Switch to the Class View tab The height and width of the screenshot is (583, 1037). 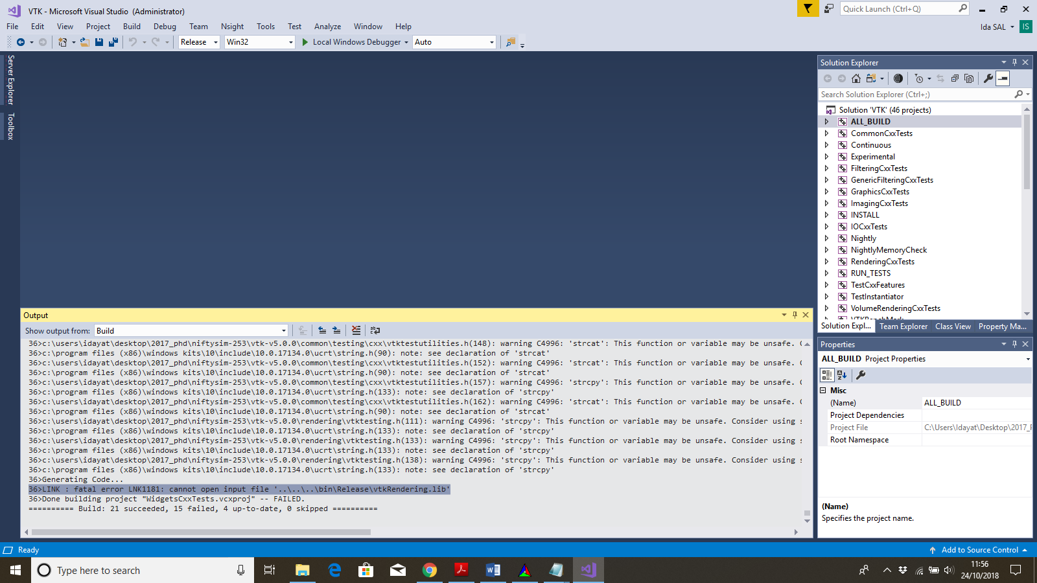pos(953,326)
